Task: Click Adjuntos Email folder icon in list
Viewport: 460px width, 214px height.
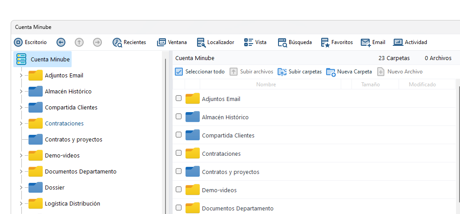Action: click(193, 98)
